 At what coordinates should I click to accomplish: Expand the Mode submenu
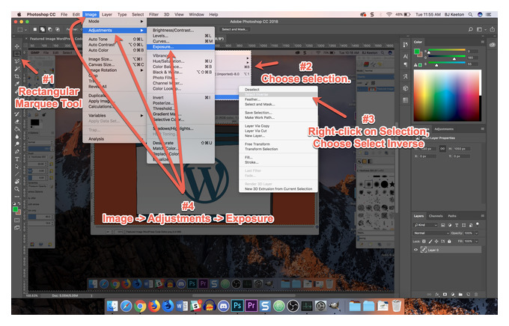click(115, 22)
